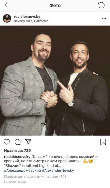Open hashtag #AlexanderNevsky
Viewport: 110px width, 188px height.
coord(58,170)
